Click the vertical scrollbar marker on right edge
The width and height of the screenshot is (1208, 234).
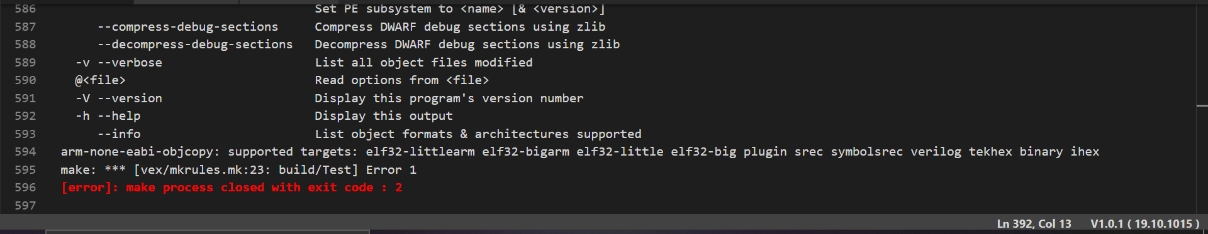click(1202, 105)
